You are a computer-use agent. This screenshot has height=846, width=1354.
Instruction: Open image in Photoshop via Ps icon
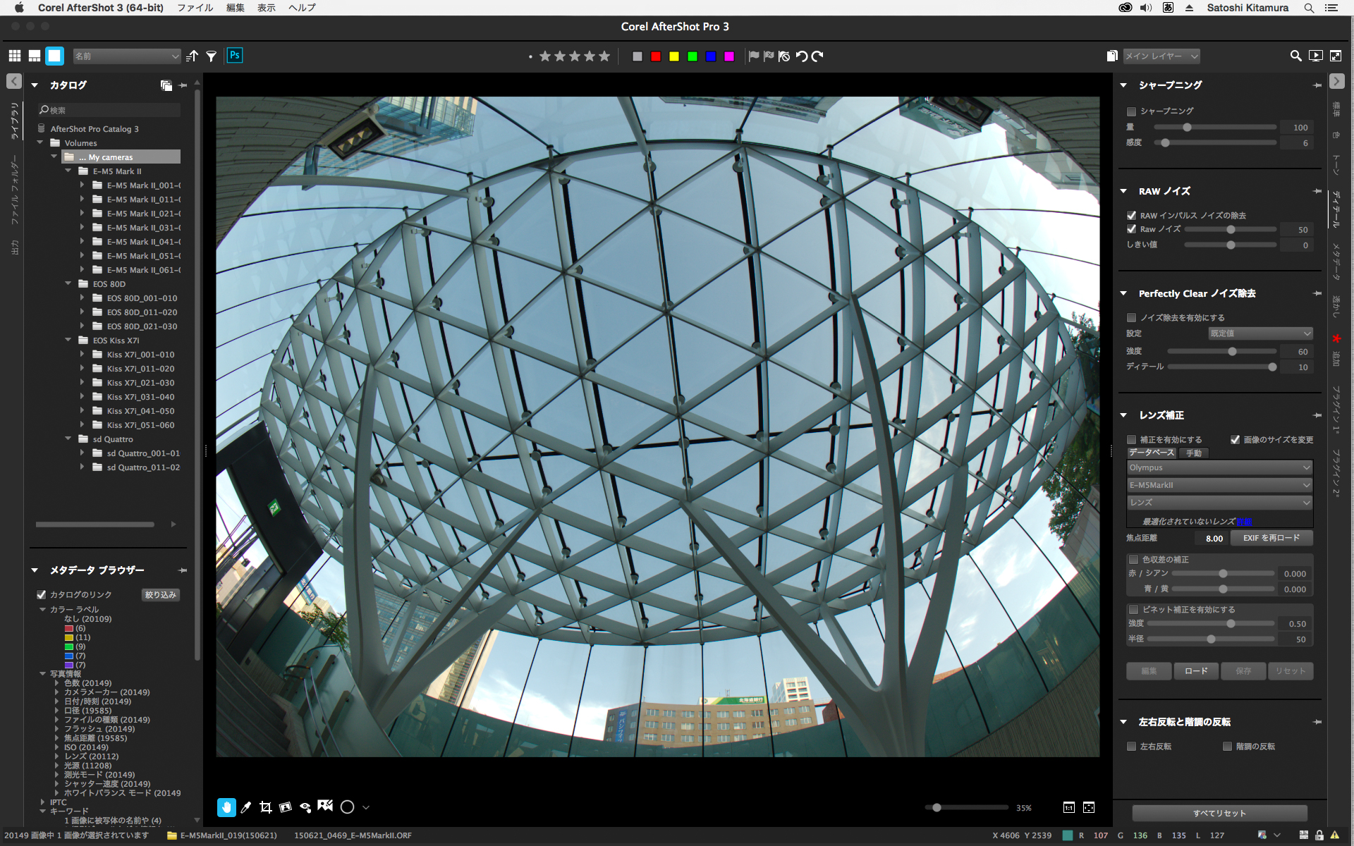[x=235, y=56]
